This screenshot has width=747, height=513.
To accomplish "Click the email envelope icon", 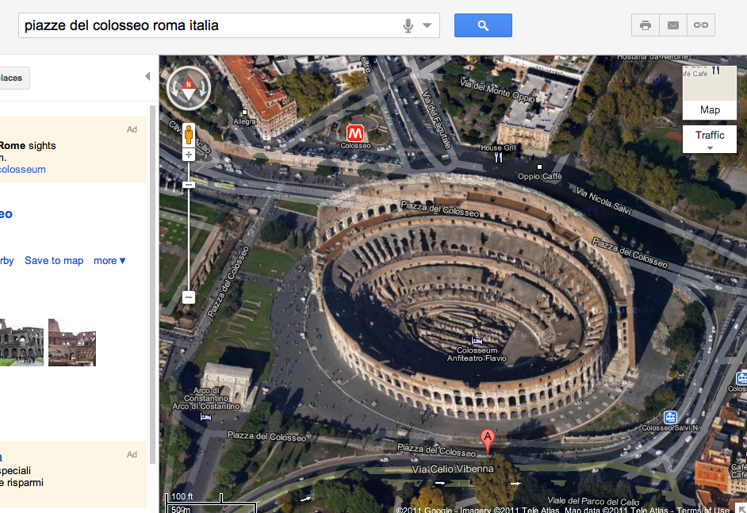I will pyautogui.click(x=673, y=25).
